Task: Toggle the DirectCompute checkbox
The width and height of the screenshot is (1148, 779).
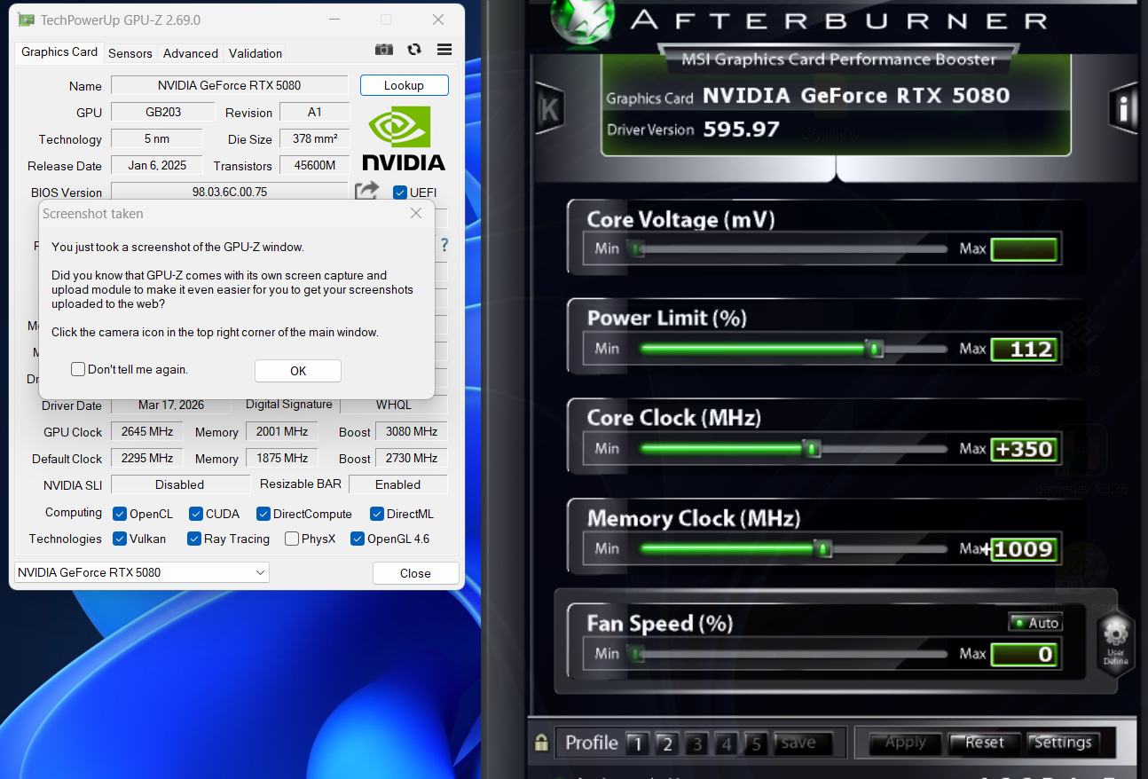Action: click(263, 514)
